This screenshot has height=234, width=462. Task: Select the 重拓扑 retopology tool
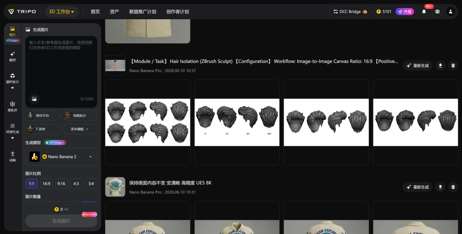[x=12, y=107]
